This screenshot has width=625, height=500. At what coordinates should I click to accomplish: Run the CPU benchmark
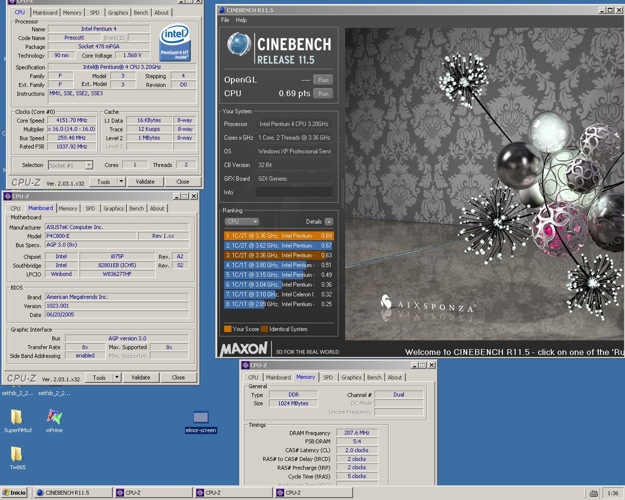point(323,94)
